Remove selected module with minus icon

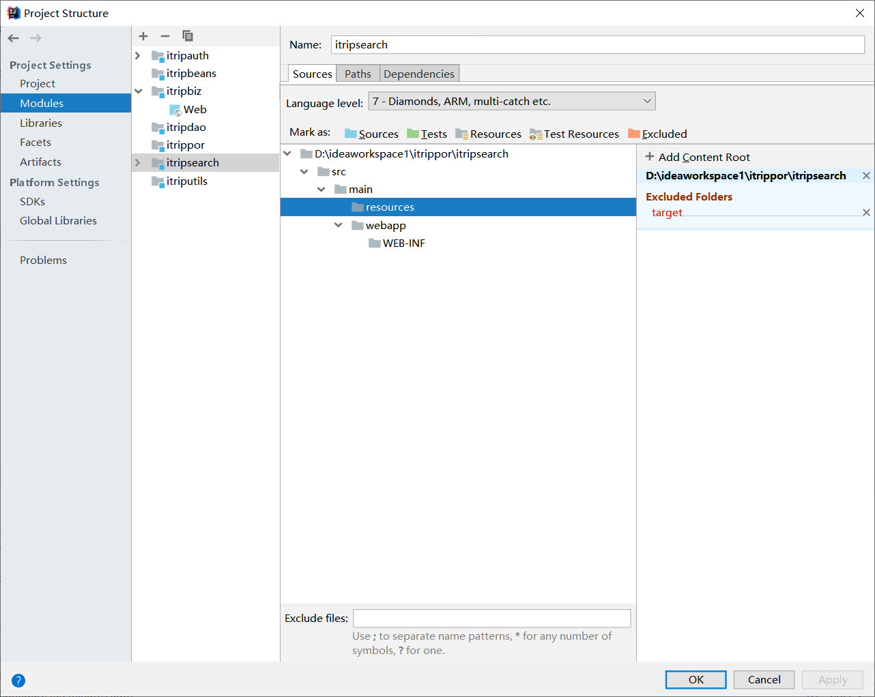(165, 36)
